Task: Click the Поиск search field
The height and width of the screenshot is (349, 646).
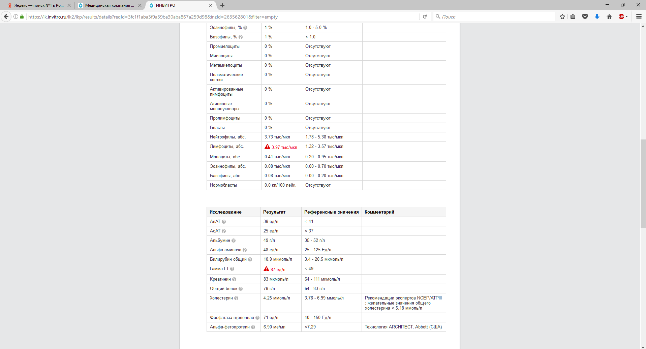Action: (495, 17)
